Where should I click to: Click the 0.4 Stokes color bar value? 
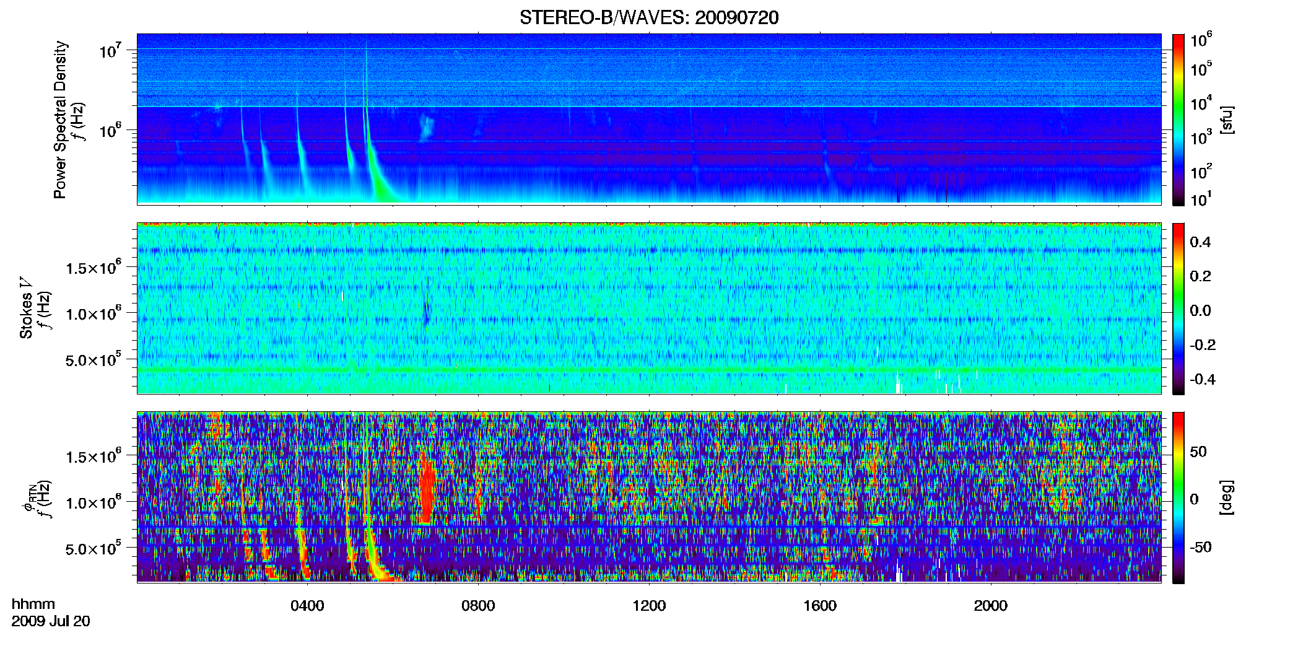pyautogui.click(x=1200, y=242)
